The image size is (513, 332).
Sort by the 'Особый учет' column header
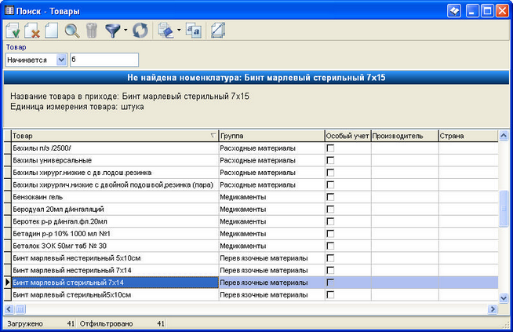click(347, 136)
